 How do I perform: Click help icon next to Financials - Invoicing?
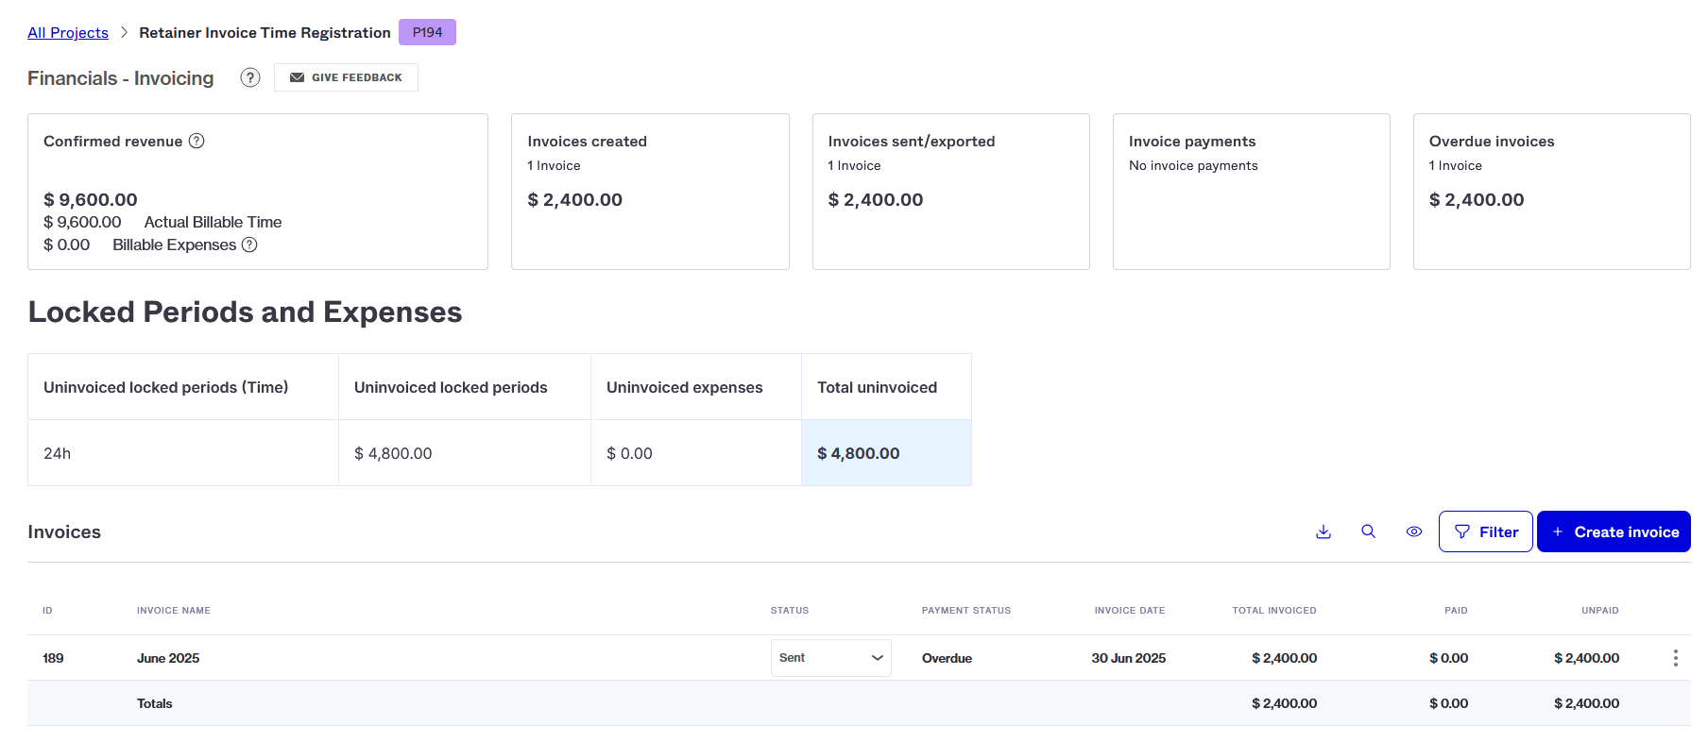pyautogui.click(x=250, y=77)
